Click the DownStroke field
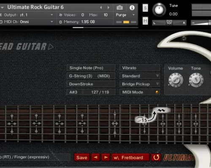The height and width of the screenshot is (168, 211). [91, 84]
